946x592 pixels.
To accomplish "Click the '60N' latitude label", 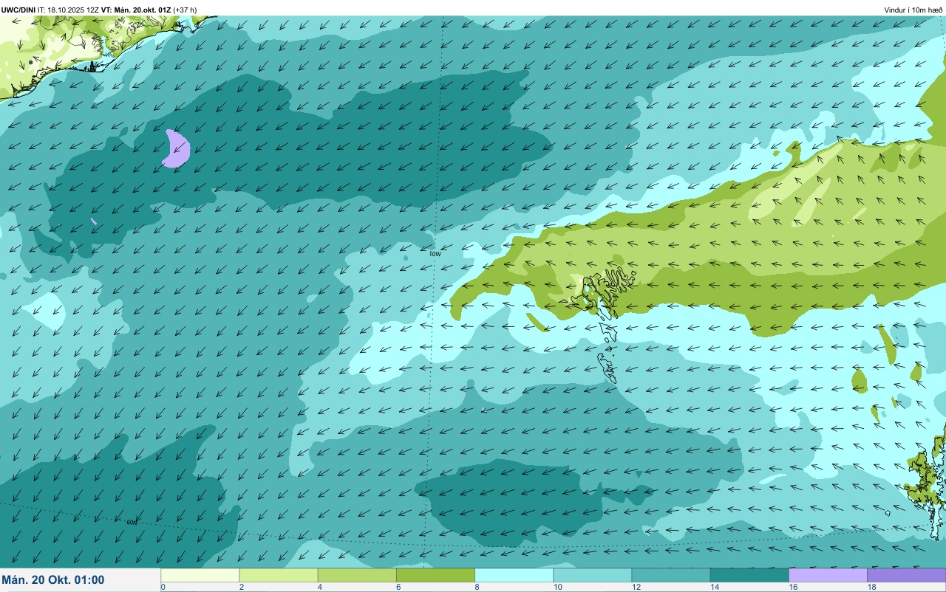I will [132, 522].
